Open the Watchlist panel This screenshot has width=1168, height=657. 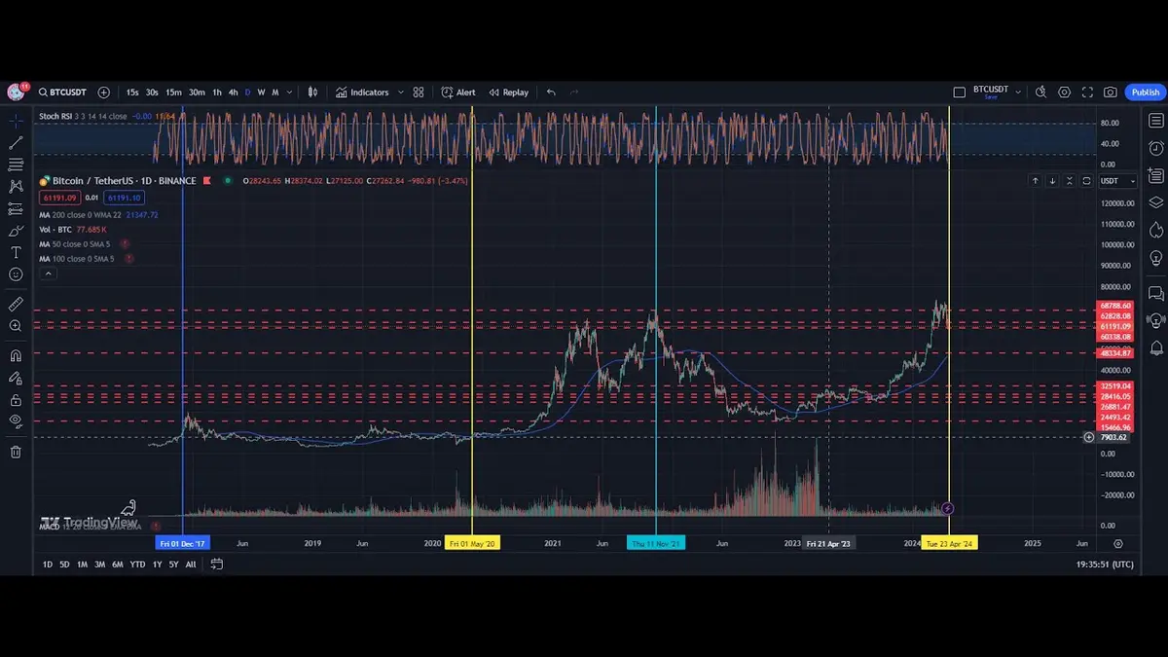(x=1156, y=121)
